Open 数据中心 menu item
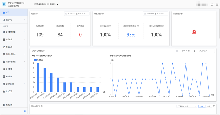The width and height of the screenshot is (220, 115). coord(14,20)
